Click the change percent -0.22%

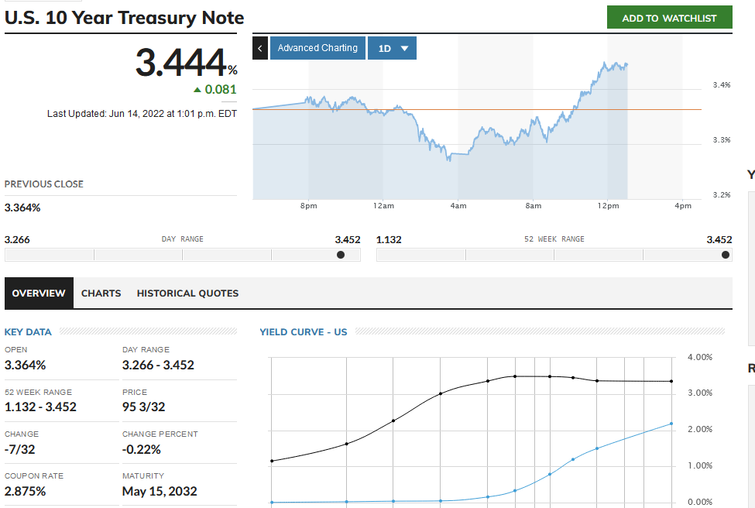(x=142, y=449)
